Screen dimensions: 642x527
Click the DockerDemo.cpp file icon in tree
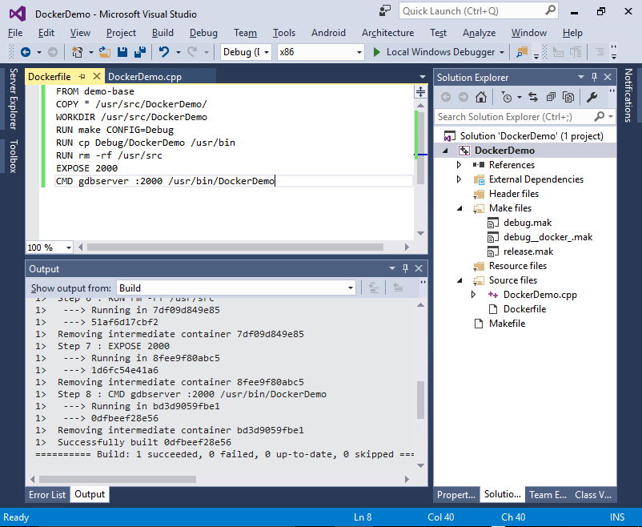[x=493, y=295]
